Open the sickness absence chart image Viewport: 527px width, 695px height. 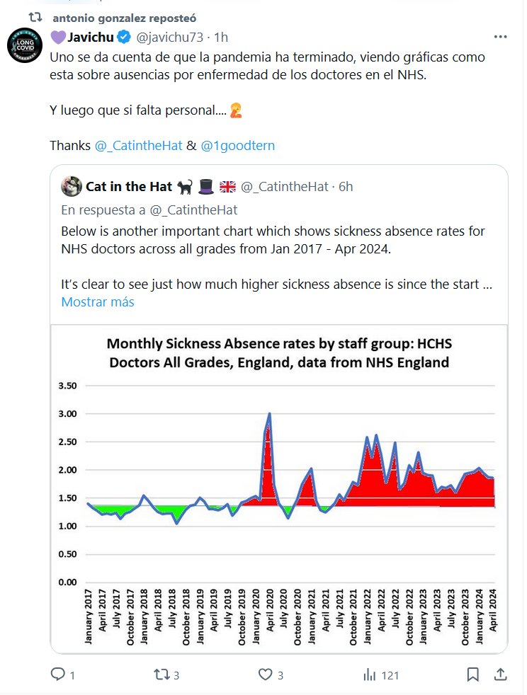coord(278,488)
